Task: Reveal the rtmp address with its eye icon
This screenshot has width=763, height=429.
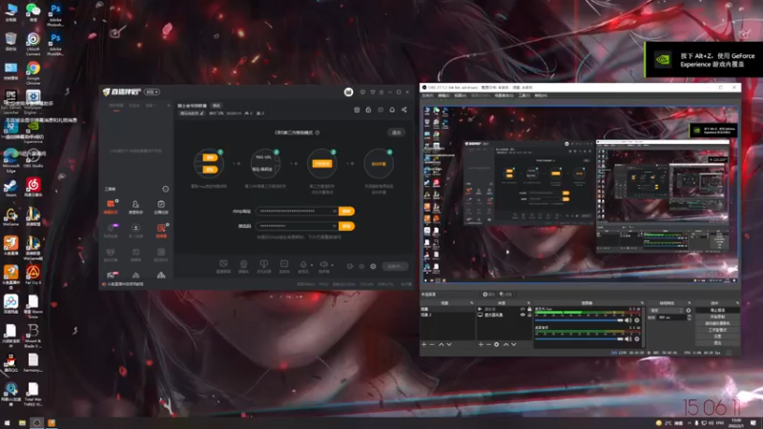Action: (x=335, y=211)
